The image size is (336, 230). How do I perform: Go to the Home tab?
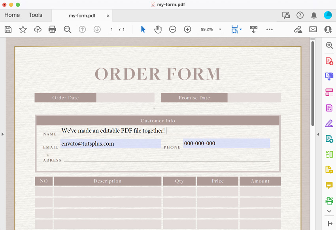click(12, 15)
